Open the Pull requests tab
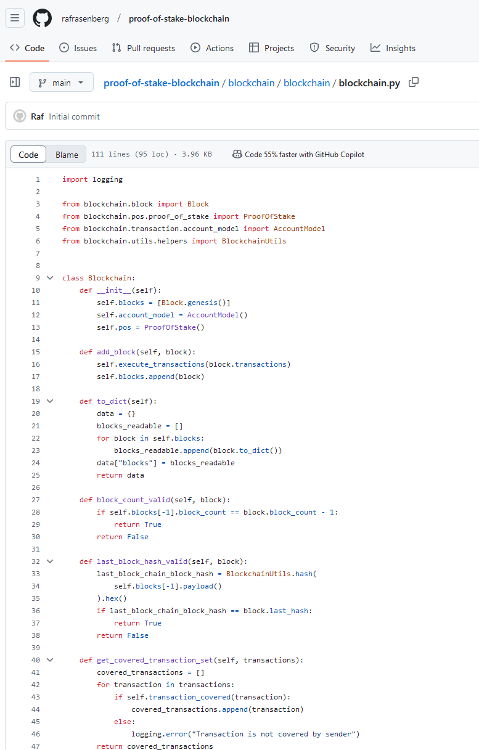The height and width of the screenshot is (750, 479). click(x=143, y=48)
